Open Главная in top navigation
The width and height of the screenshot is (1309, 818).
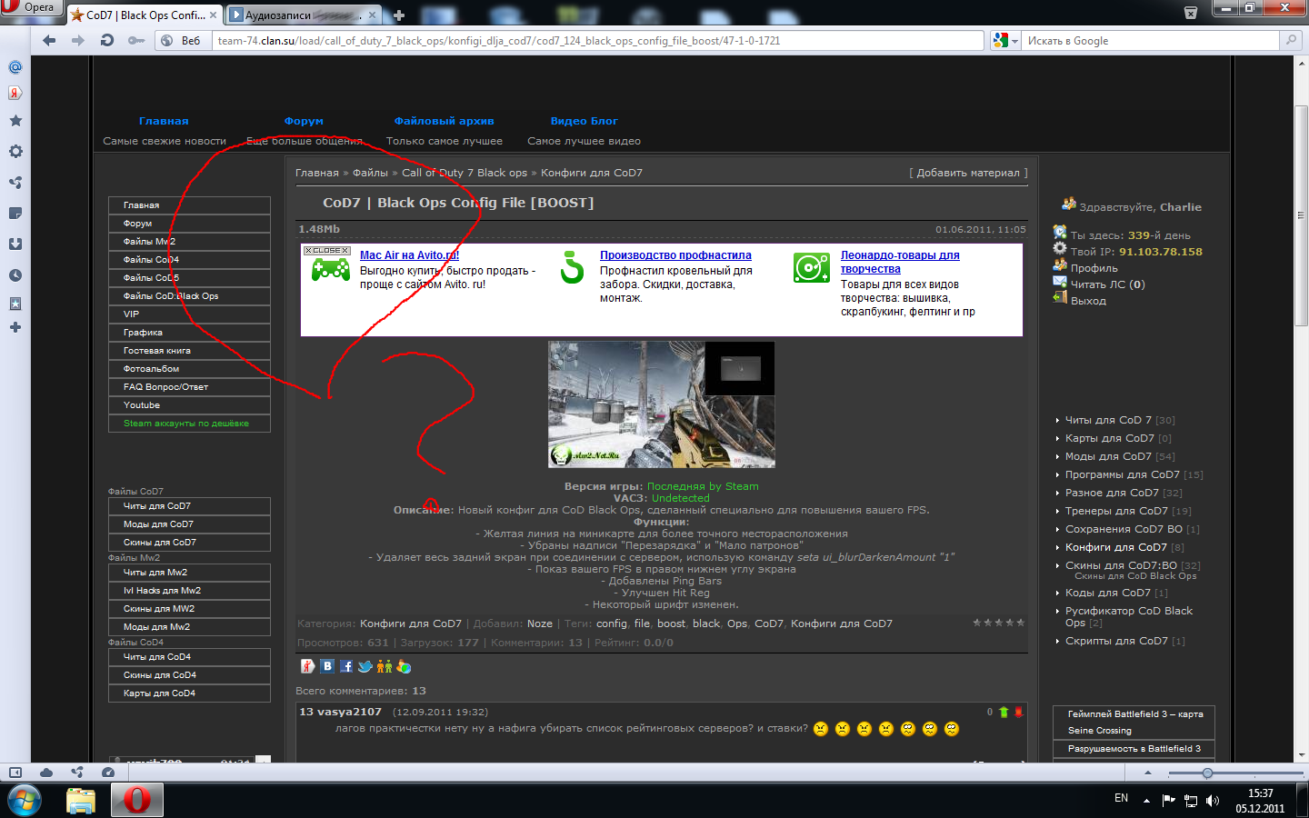click(164, 121)
